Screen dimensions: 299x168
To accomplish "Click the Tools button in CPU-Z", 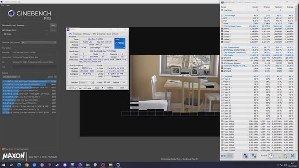I will pos(97,88).
